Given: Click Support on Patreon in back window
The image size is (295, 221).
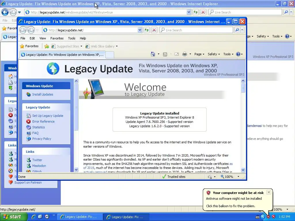Looking at the screenshot, I should click(x=28, y=182).
